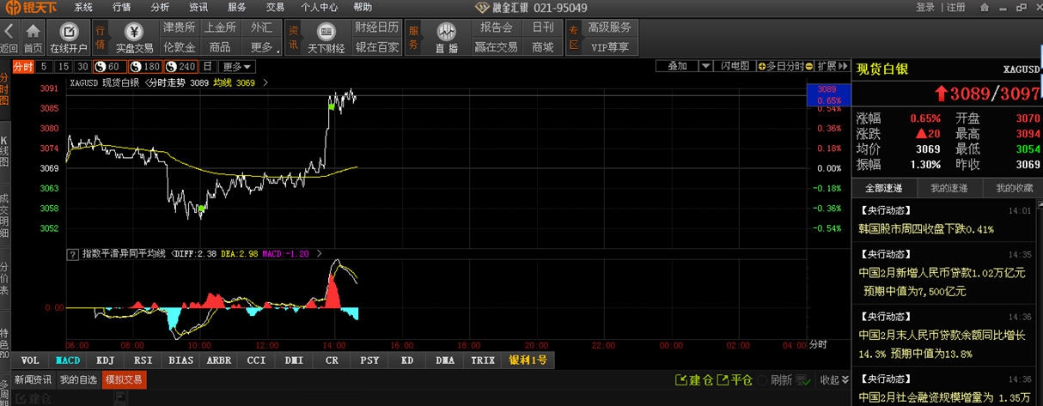Select the 5-minute period

tap(44, 66)
